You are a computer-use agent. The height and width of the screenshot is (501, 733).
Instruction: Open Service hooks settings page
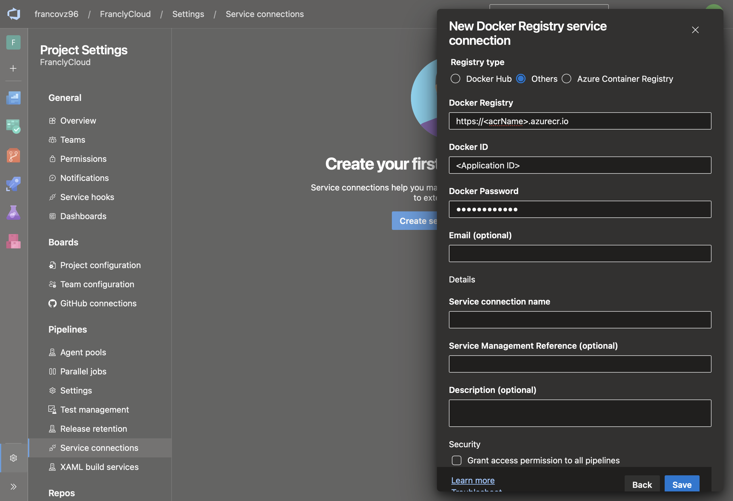(x=87, y=197)
